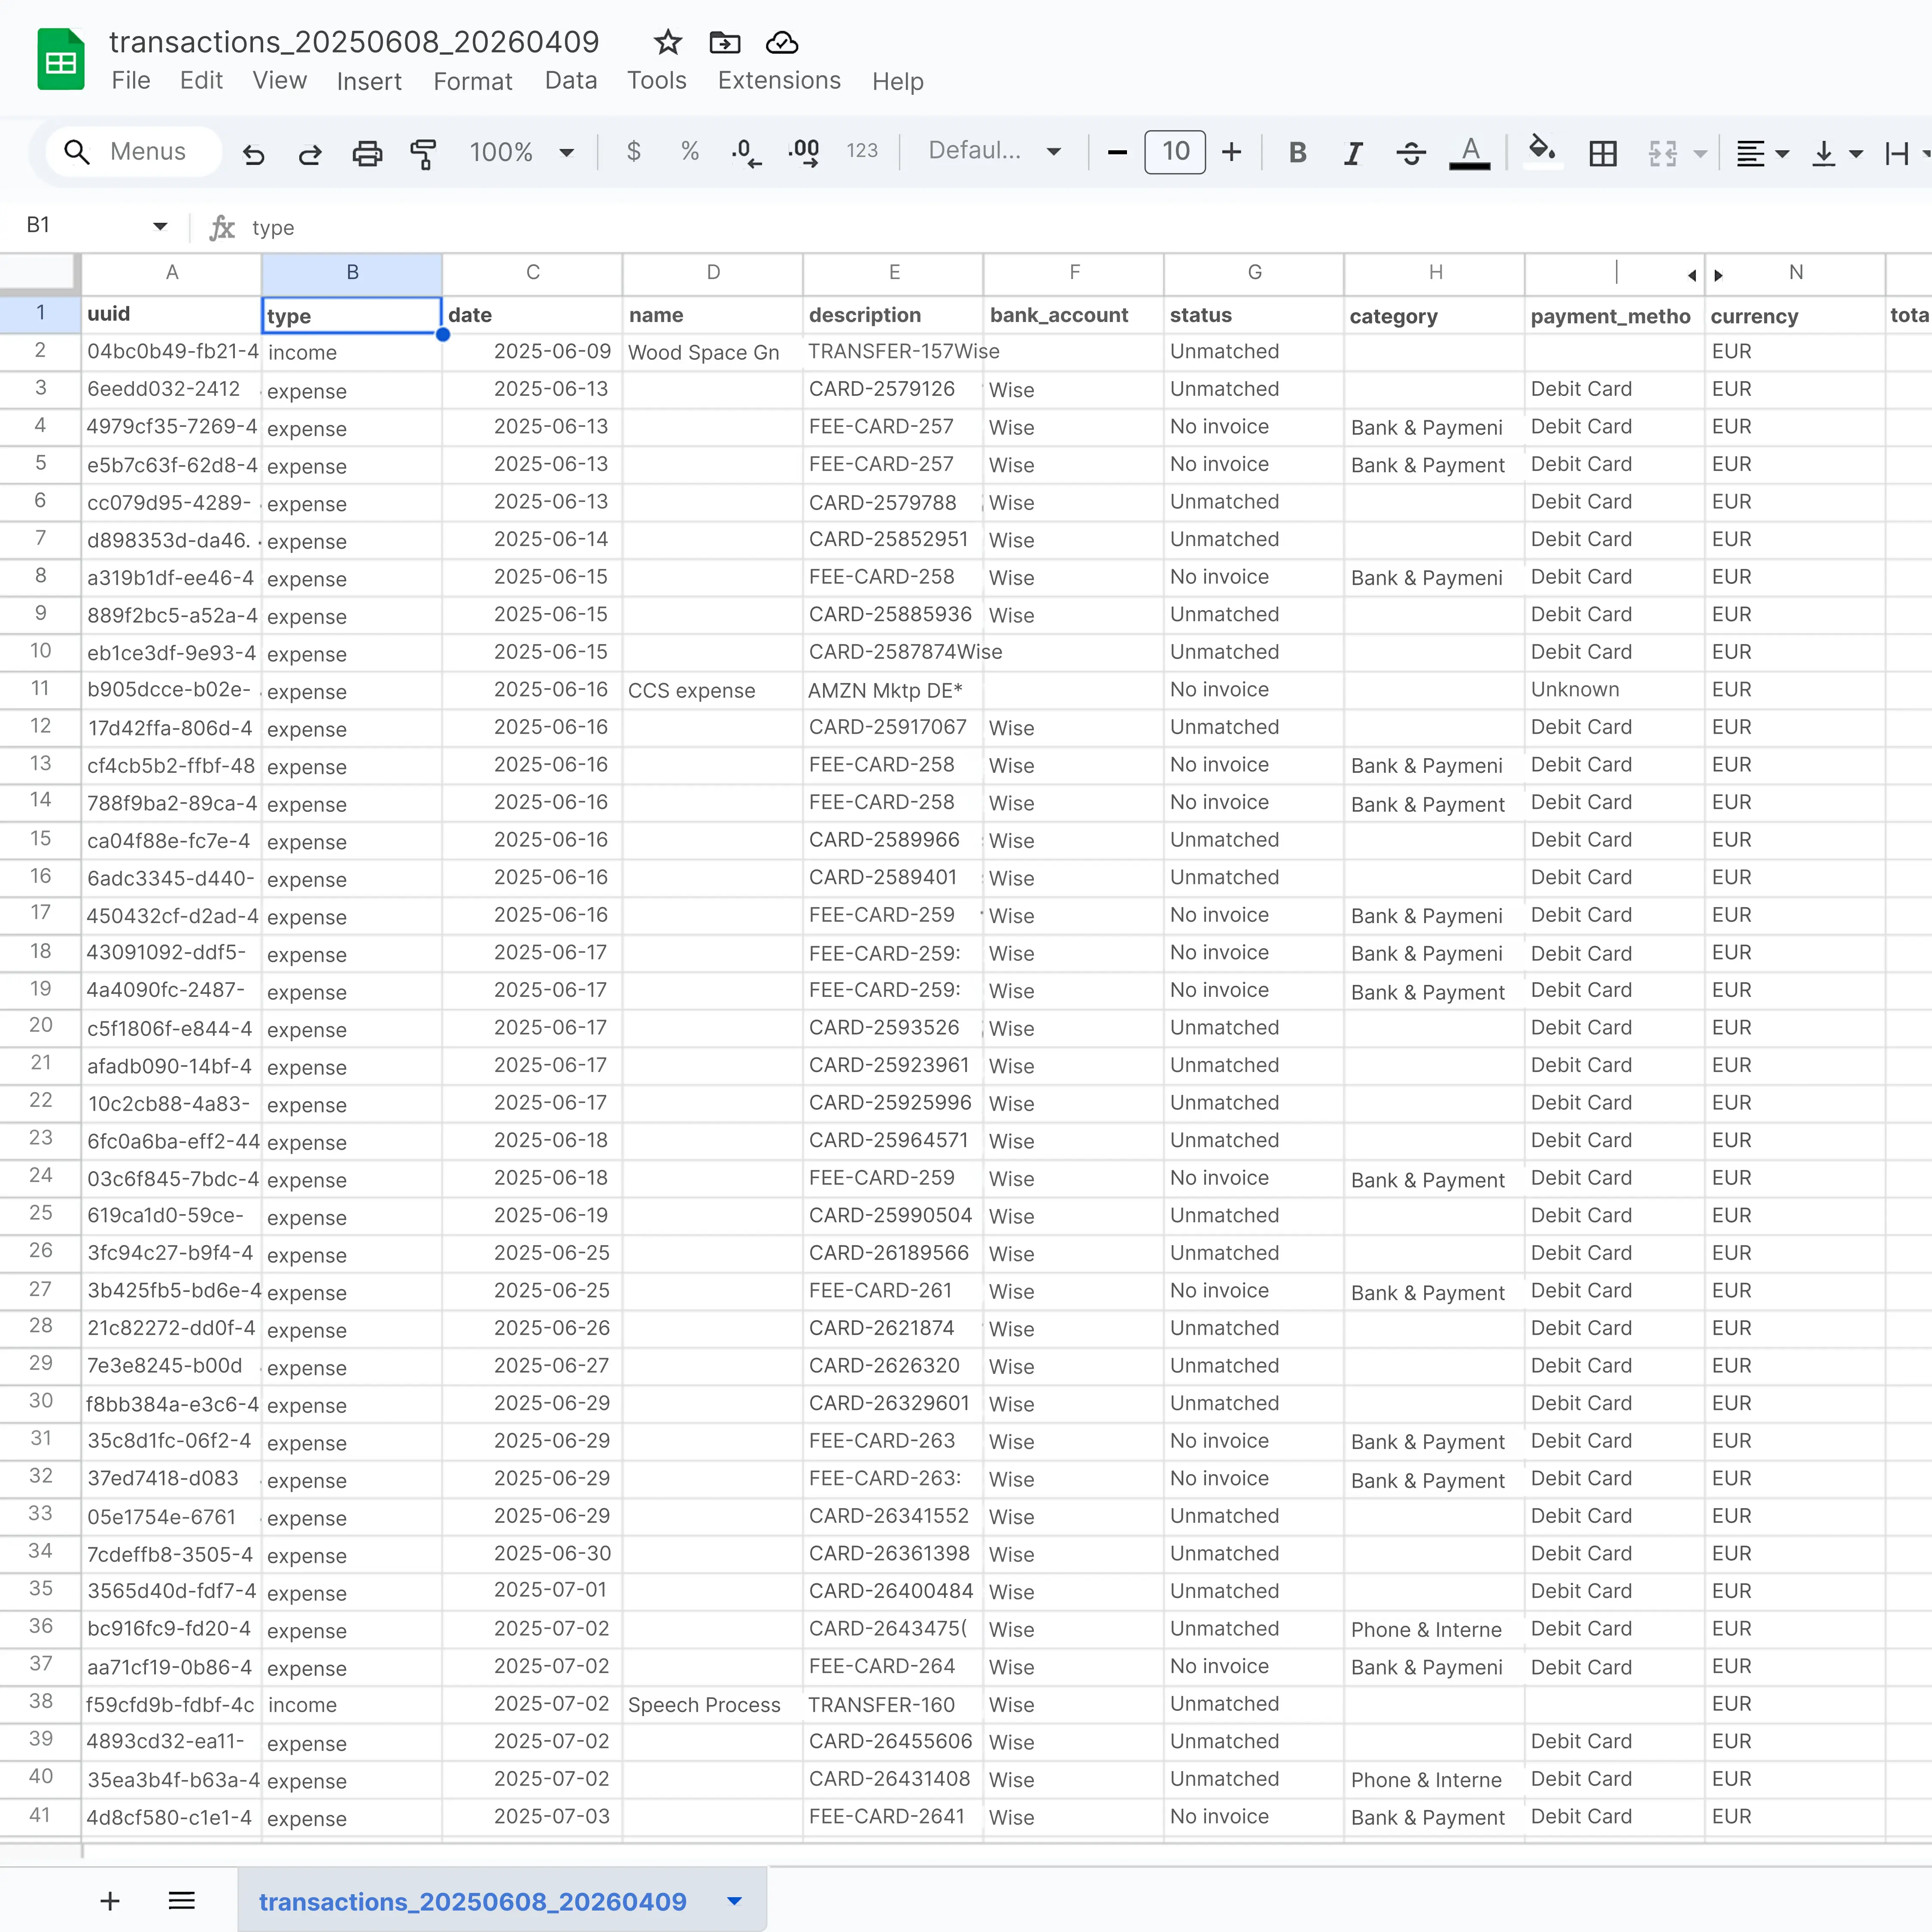Open the Edit menu
The height and width of the screenshot is (1932, 1932).
(201, 81)
